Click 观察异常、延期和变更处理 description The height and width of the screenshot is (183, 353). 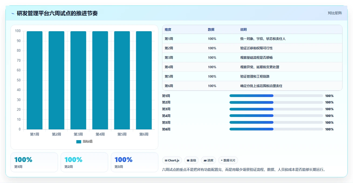(x=260, y=67)
